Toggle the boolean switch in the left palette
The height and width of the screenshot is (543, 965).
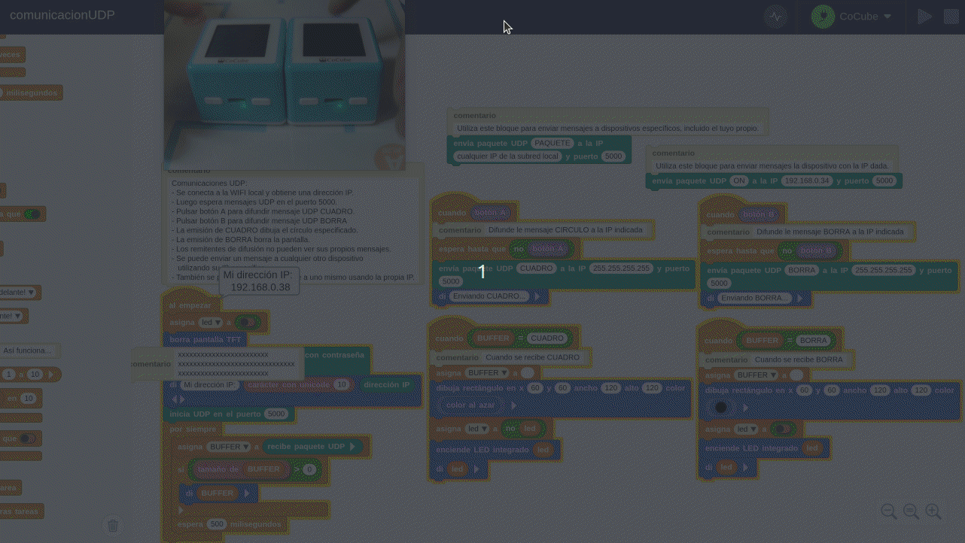coord(32,214)
